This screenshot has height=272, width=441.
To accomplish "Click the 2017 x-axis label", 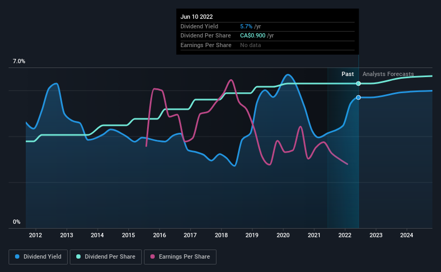I will [x=190, y=235].
